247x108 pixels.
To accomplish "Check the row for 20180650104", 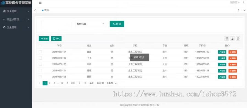I will 40,70.
